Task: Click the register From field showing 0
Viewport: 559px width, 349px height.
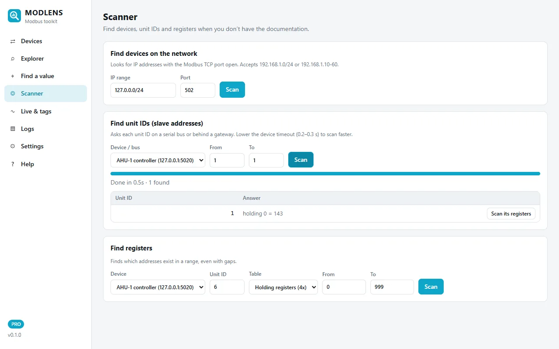Action: (x=344, y=287)
